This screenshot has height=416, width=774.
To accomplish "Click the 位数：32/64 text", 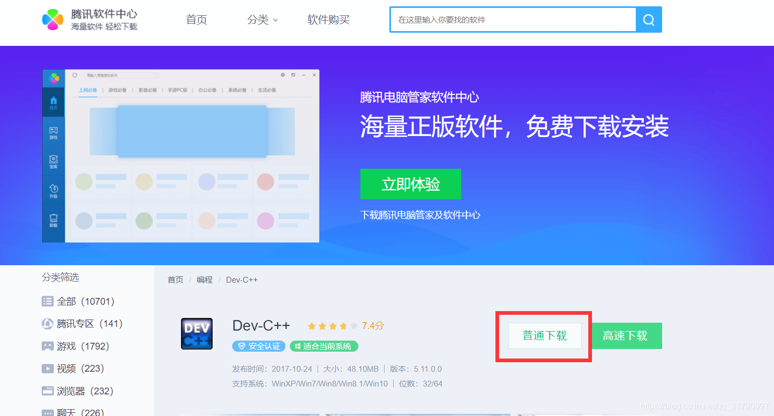I will (x=421, y=384).
